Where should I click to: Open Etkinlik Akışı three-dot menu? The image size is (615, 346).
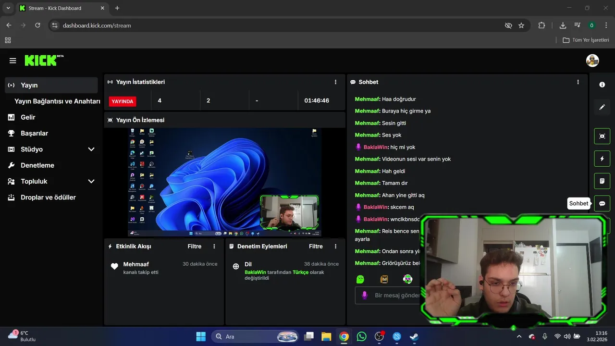tap(214, 247)
